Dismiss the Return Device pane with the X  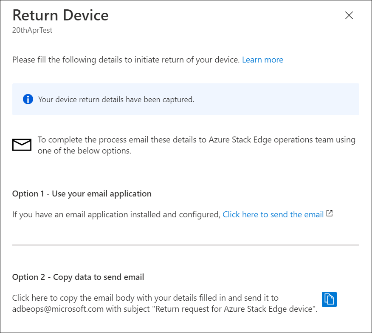(349, 15)
